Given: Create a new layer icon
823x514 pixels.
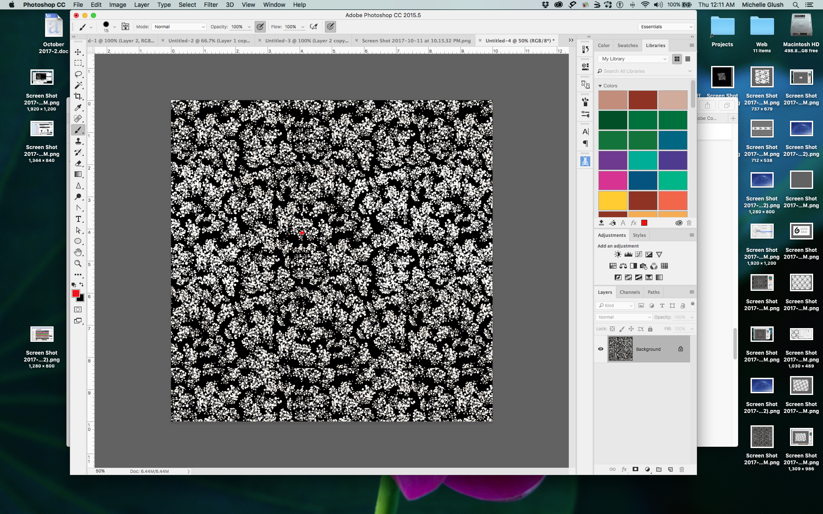Looking at the screenshot, I should tap(670, 469).
